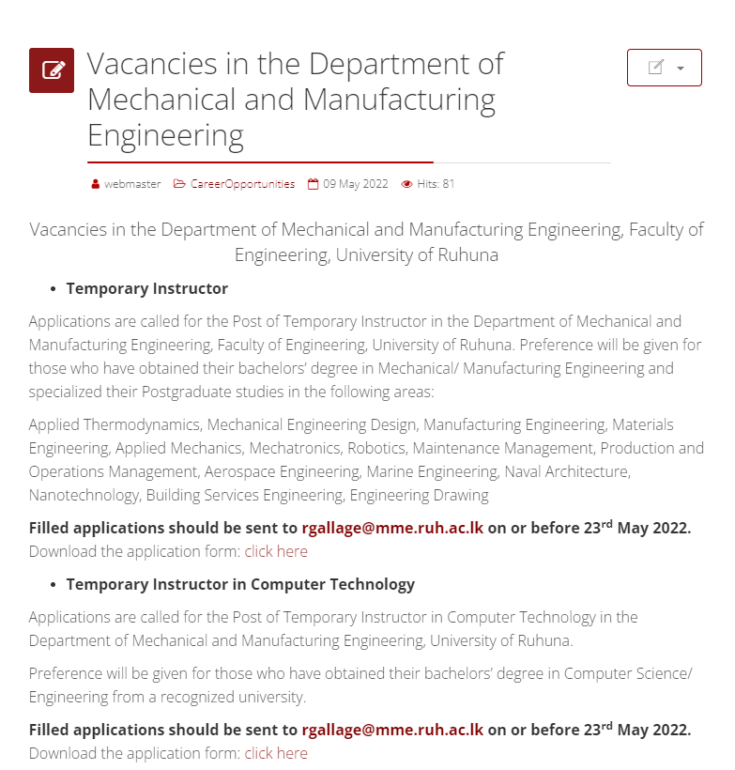Click the red edit icon beside the article title
This screenshot has width=735, height=770.
(x=52, y=70)
